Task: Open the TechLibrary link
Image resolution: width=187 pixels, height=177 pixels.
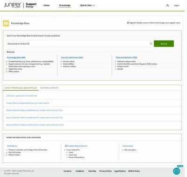Action: pos(12,146)
